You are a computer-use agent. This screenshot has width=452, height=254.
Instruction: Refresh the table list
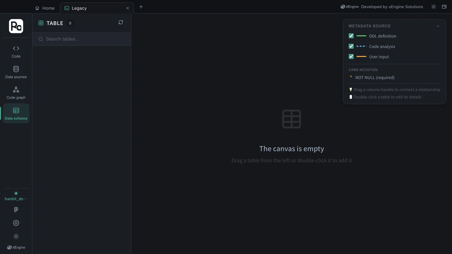point(121,22)
